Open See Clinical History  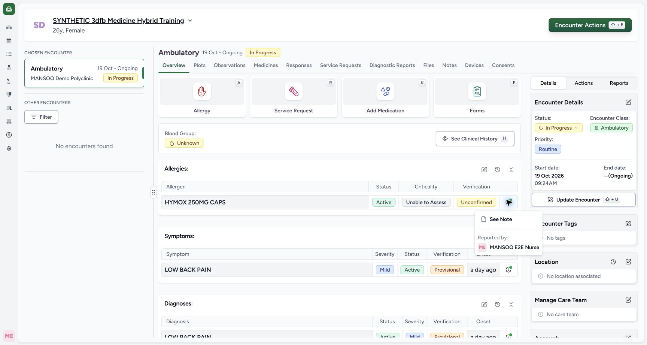click(x=475, y=139)
